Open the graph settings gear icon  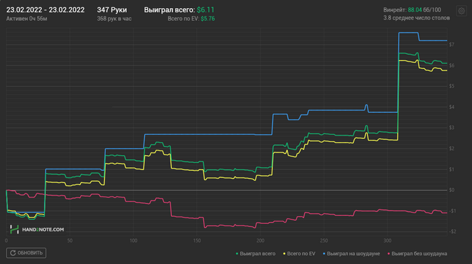pyautogui.click(x=461, y=11)
